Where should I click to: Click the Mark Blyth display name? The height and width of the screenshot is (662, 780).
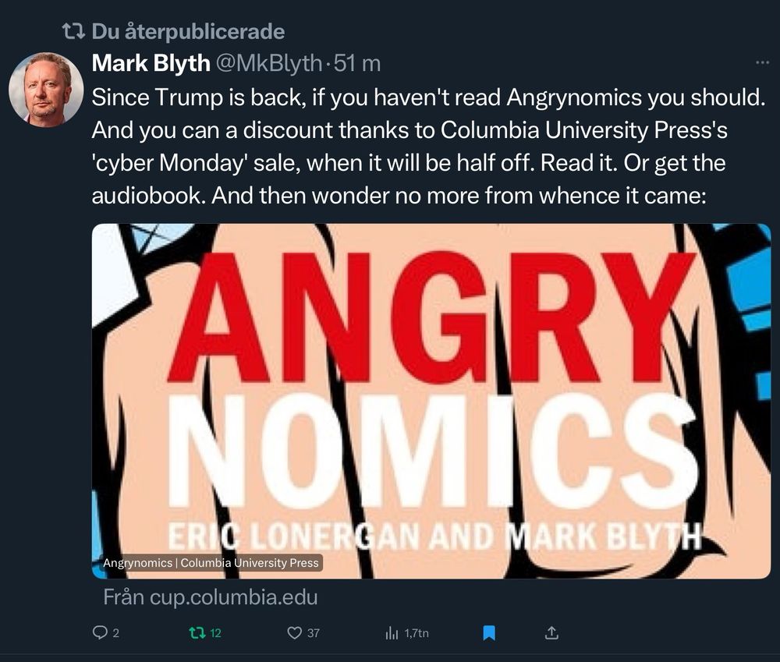click(151, 63)
